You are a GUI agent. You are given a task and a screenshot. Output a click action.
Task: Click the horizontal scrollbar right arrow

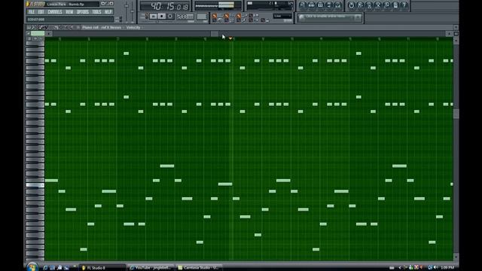tap(450, 33)
